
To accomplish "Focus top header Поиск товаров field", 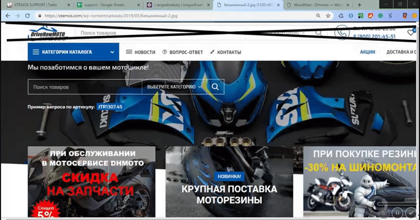I will (x=160, y=33).
